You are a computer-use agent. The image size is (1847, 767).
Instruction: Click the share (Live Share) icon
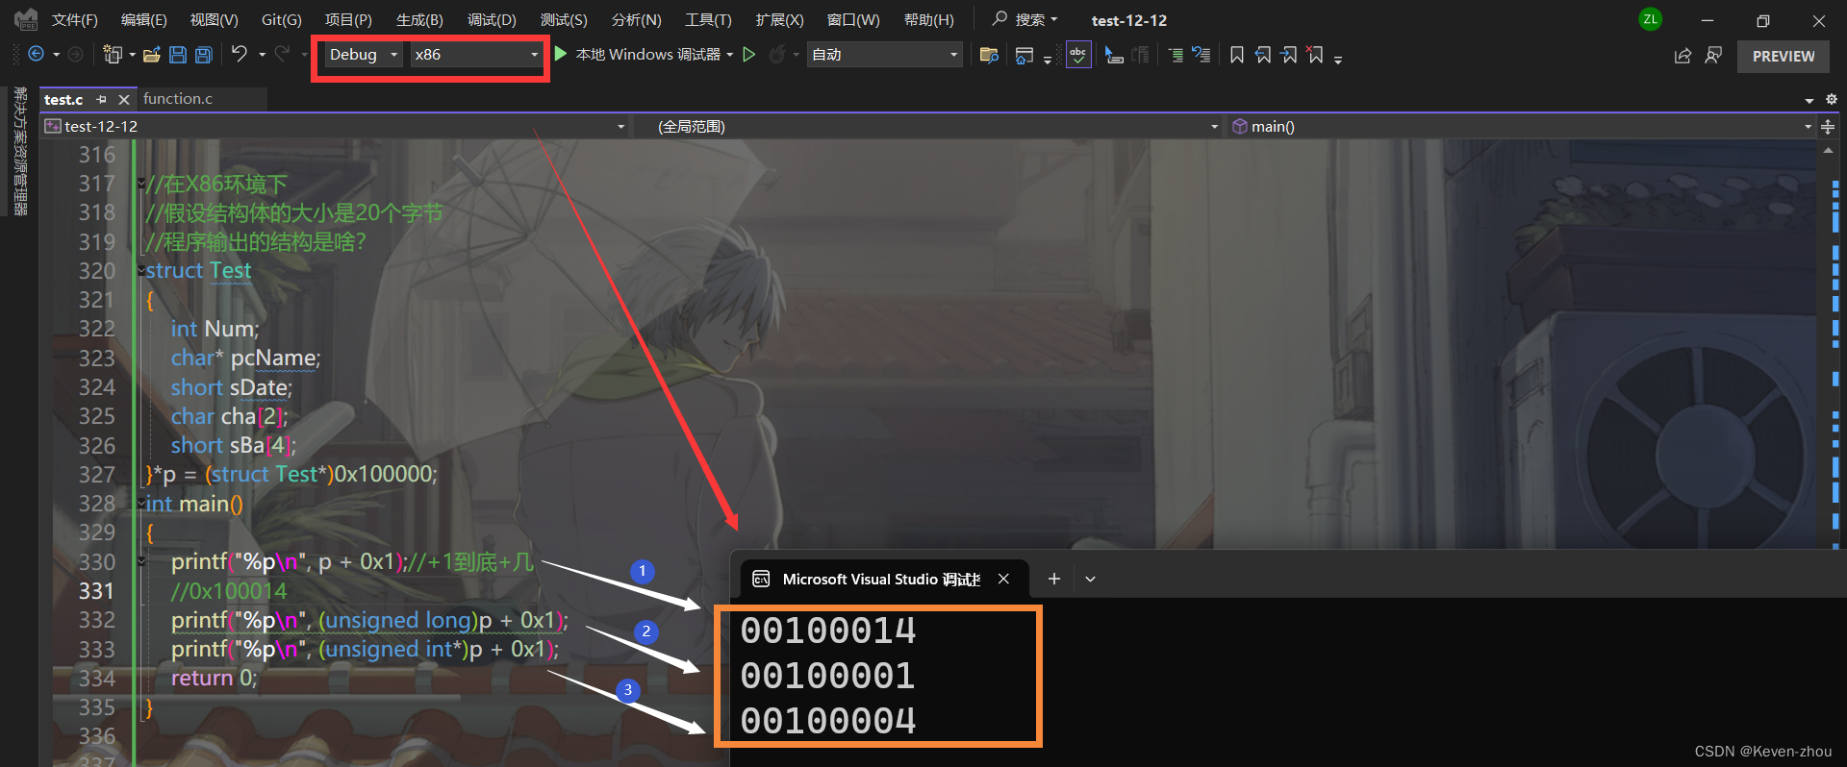pos(1683,56)
